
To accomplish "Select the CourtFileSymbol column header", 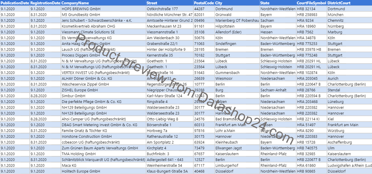I will [x=312, y=3].
